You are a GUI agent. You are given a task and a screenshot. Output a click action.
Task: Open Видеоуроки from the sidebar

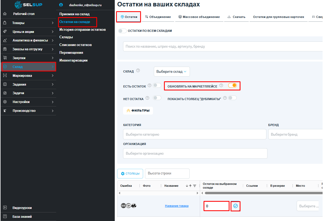pyautogui.click(x=22, y=208)
